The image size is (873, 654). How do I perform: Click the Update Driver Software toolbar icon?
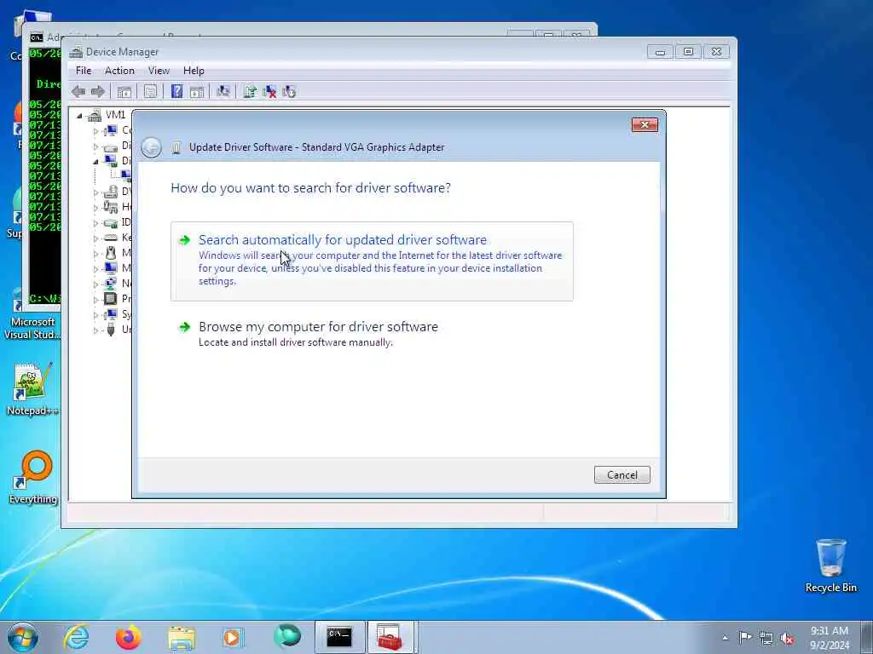[x=250, y=92]
